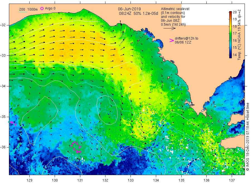Image resolution: width=251 pixels, height=184 pixels.
Task: Click the magenta drifter track cluster near 131E
Action: point(76,147)
